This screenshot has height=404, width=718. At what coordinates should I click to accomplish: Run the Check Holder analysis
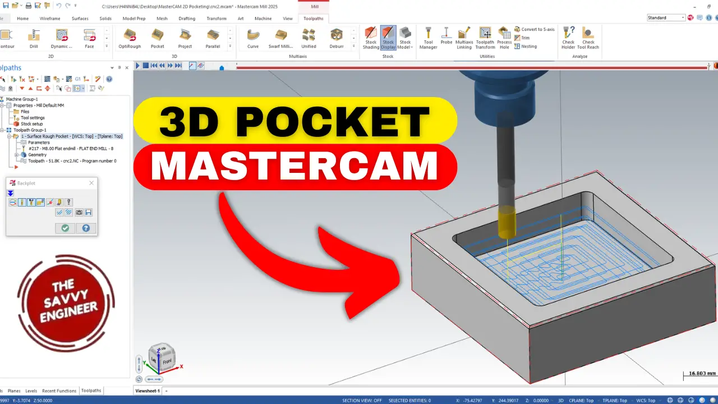(568, 38)
